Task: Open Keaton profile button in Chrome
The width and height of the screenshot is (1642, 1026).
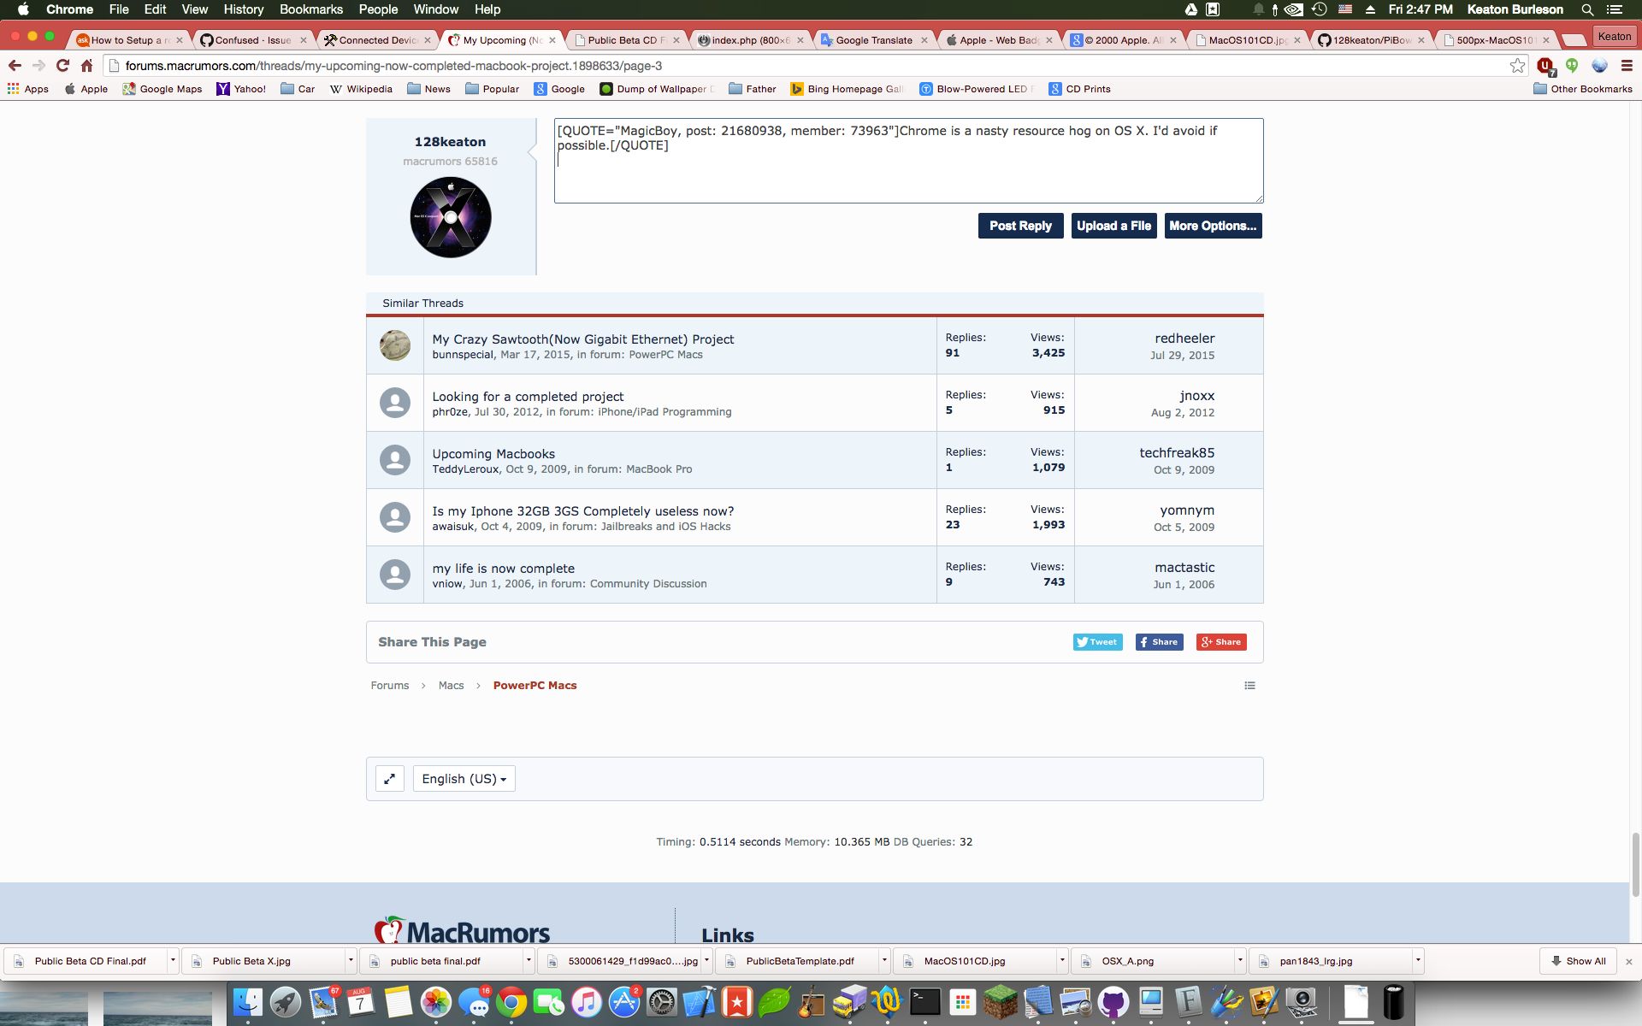Action: [x=1614, y=36]
